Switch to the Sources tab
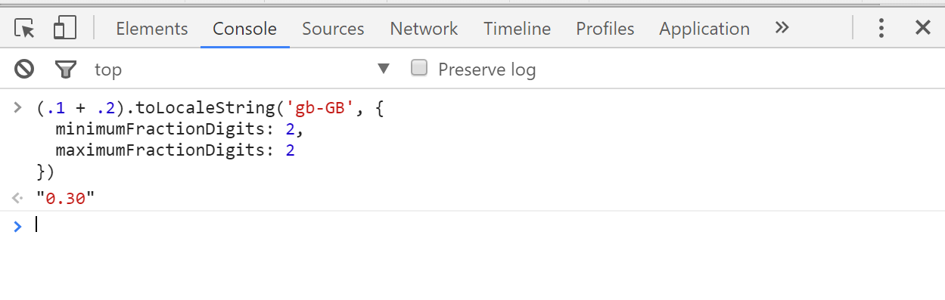Image resolution: width=945 pixels, height=300 pixels. (333, 29)
